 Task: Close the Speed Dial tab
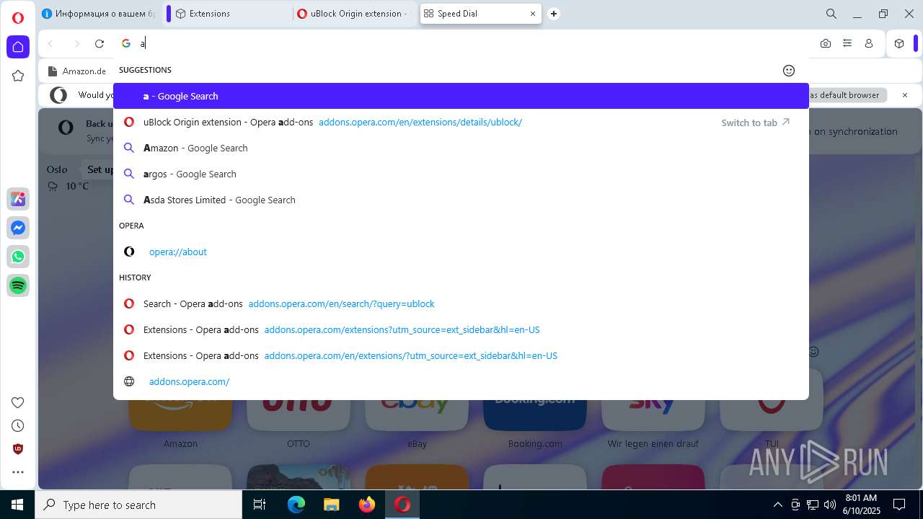pos(533,14)
